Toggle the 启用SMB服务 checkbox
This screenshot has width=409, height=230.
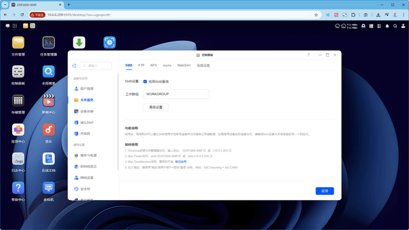point(145,82)
